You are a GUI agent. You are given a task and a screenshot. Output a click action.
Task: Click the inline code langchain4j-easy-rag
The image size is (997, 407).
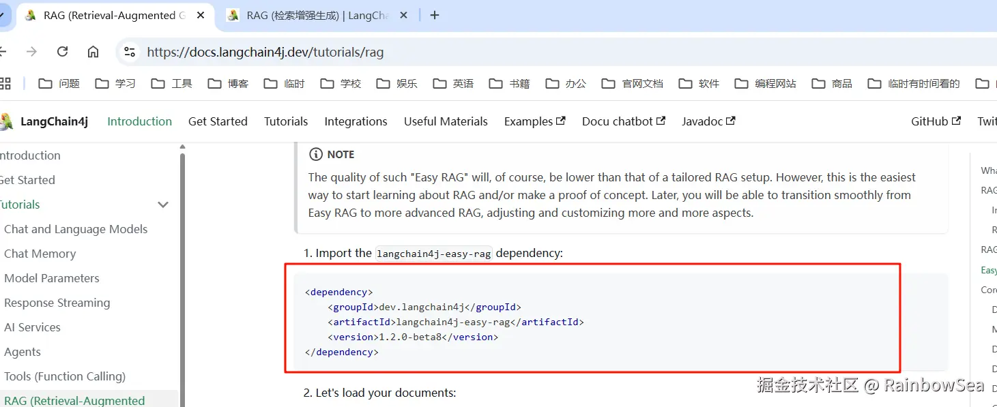point(434,254)
